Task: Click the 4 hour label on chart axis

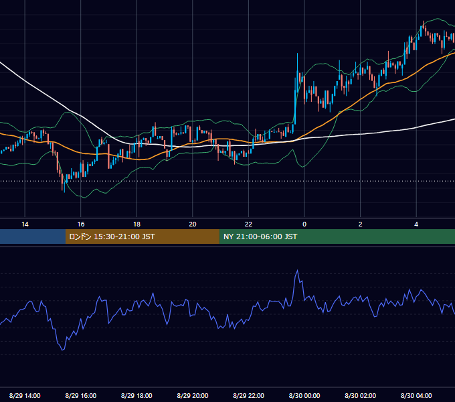Action: pos(416,224)
